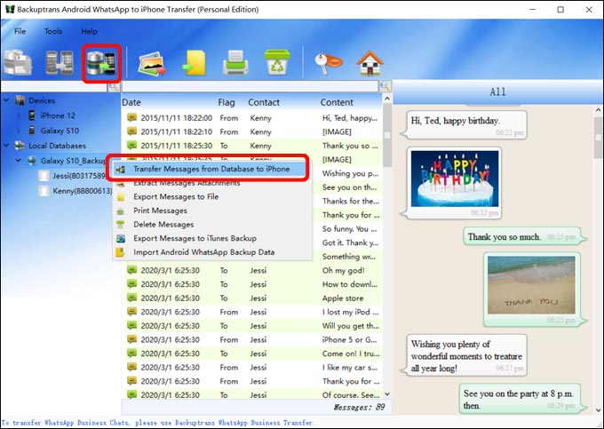Collapse the Local Databases tree node
604x429 pixels.
[x=6, y=146]
